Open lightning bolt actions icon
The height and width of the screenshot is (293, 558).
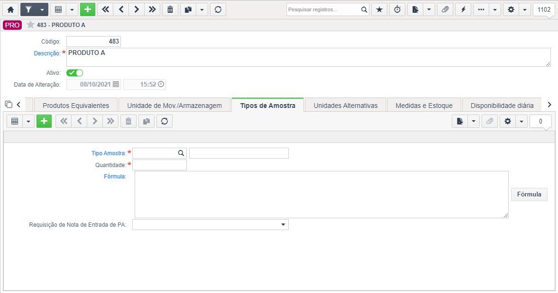463,9
